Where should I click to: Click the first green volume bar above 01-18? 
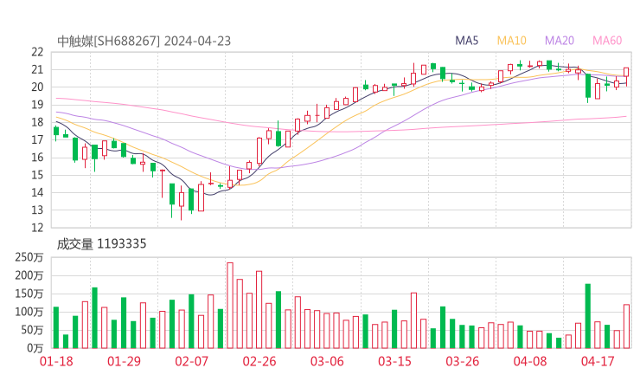(56, 327)
